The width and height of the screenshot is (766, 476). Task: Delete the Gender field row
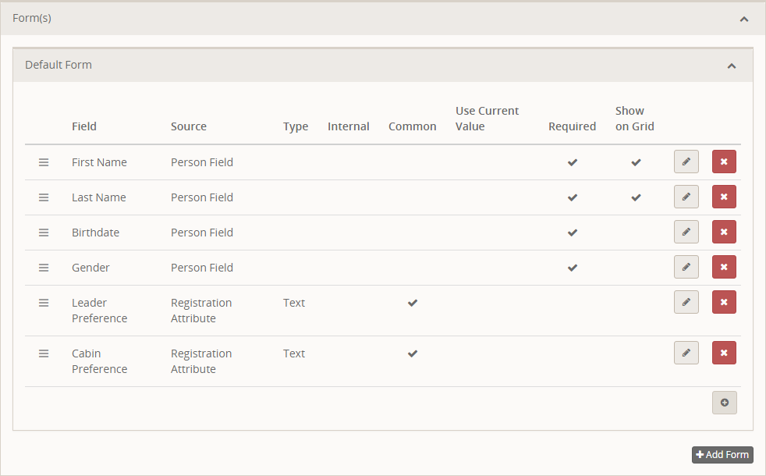coord(724,267)
